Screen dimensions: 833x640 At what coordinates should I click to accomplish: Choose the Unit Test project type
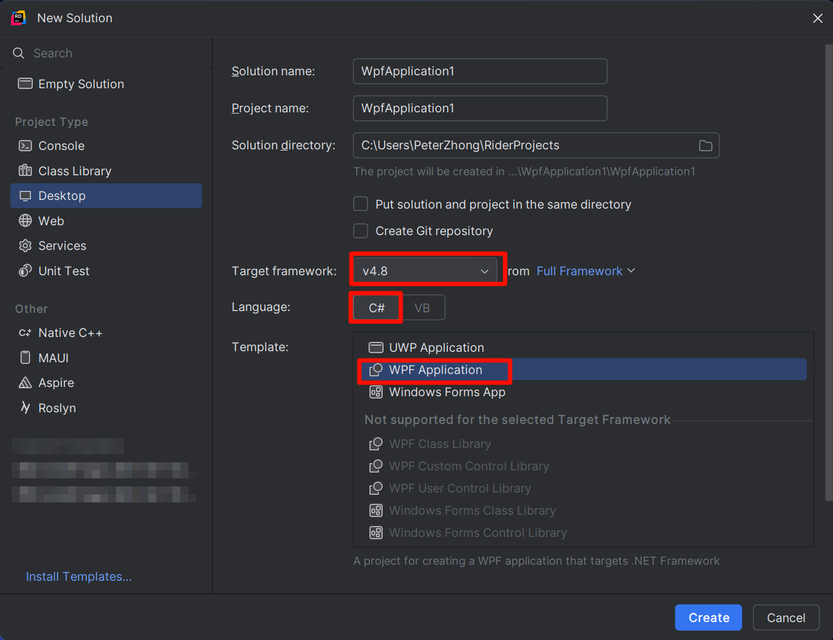click(x=106, y=271)
